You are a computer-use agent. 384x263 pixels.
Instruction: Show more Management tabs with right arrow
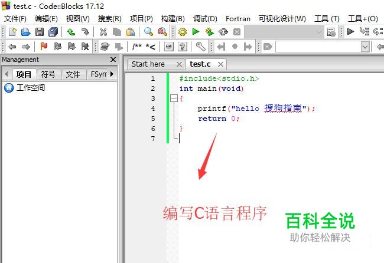click(112, 74)
